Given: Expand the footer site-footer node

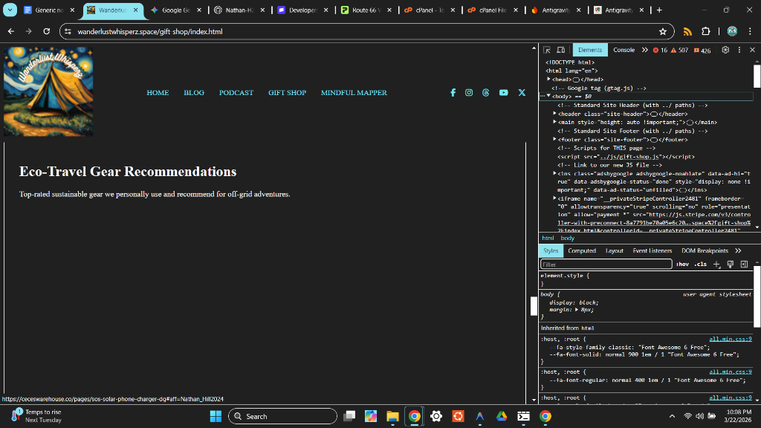Looking at the screenshot, I should (555, 140).
